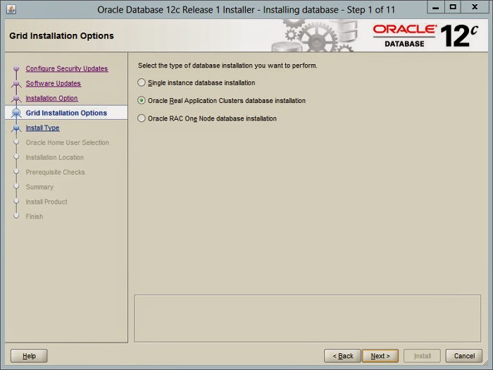Click the Install Product step marker
The height and width of the screenshot is (370, 493).
click(x=16, y=202)
